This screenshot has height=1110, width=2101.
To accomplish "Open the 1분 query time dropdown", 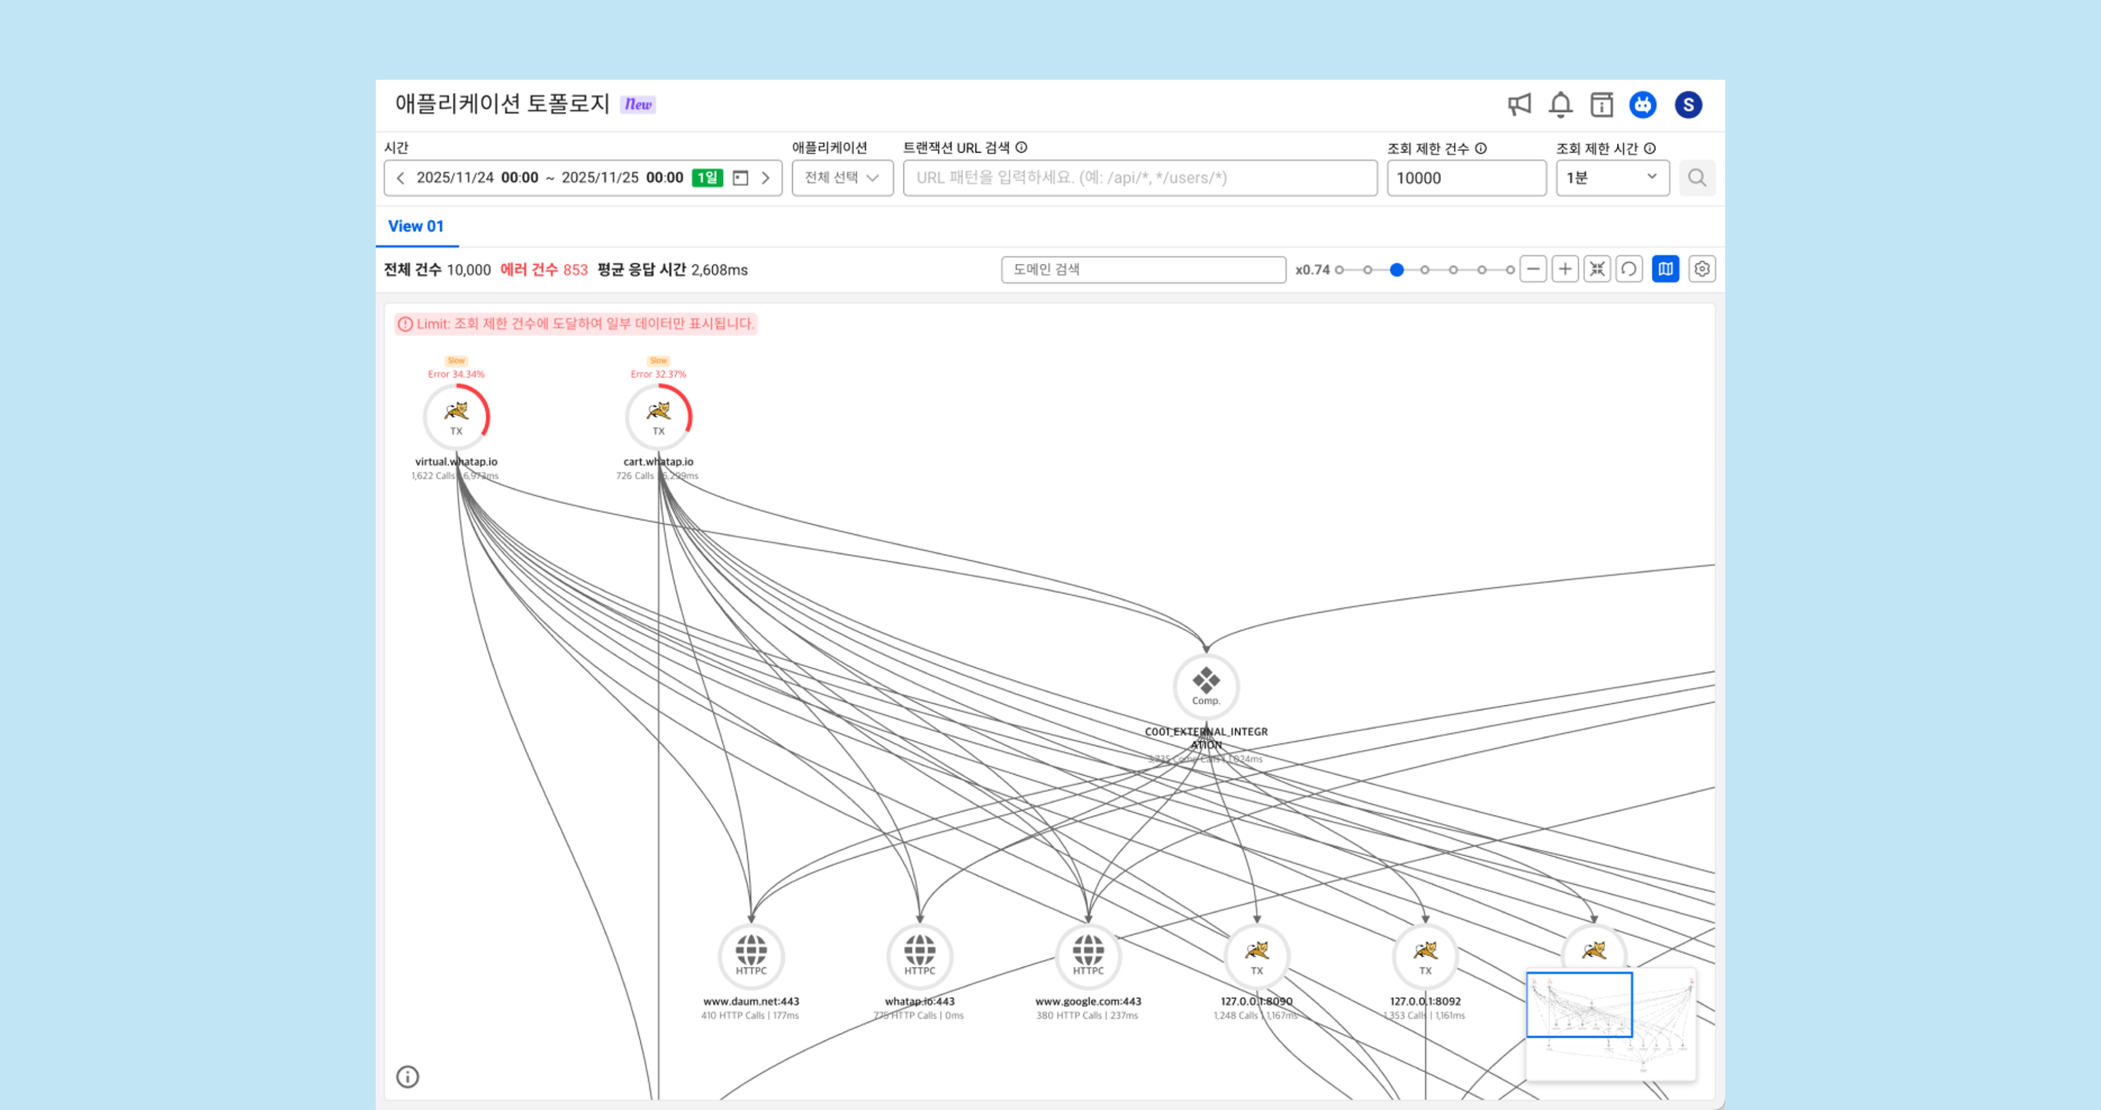I will pos(1612,178).
